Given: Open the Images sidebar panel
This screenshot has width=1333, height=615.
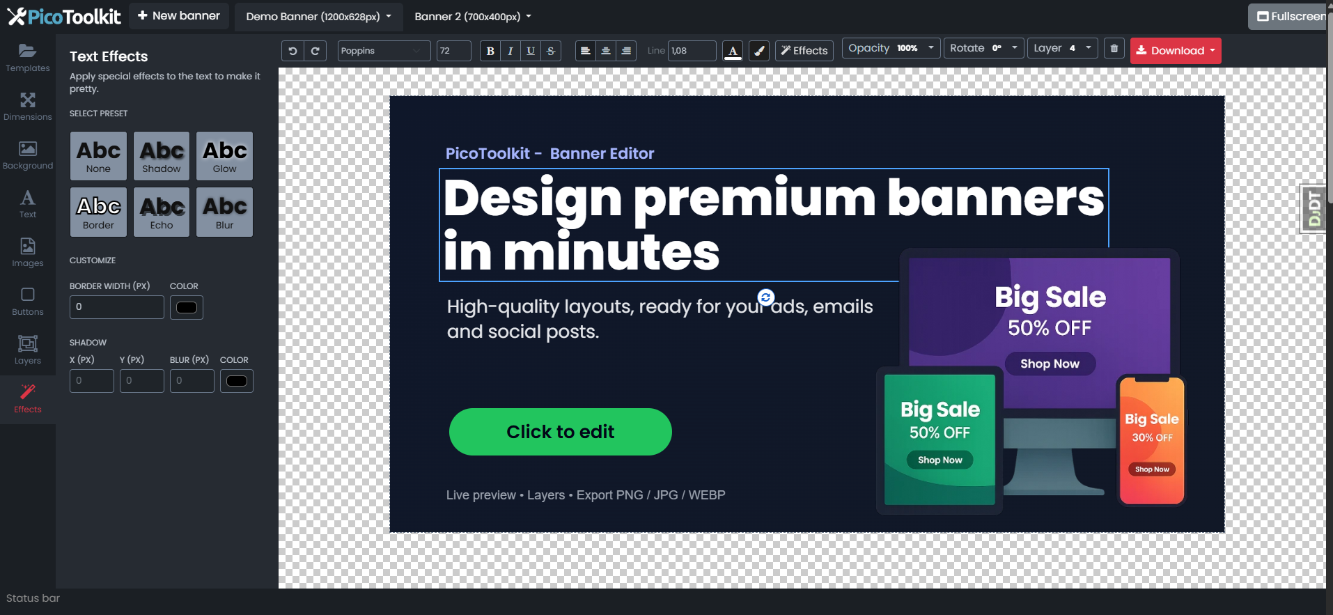Looking at the screenshot, I should click(x=28, y=253).
